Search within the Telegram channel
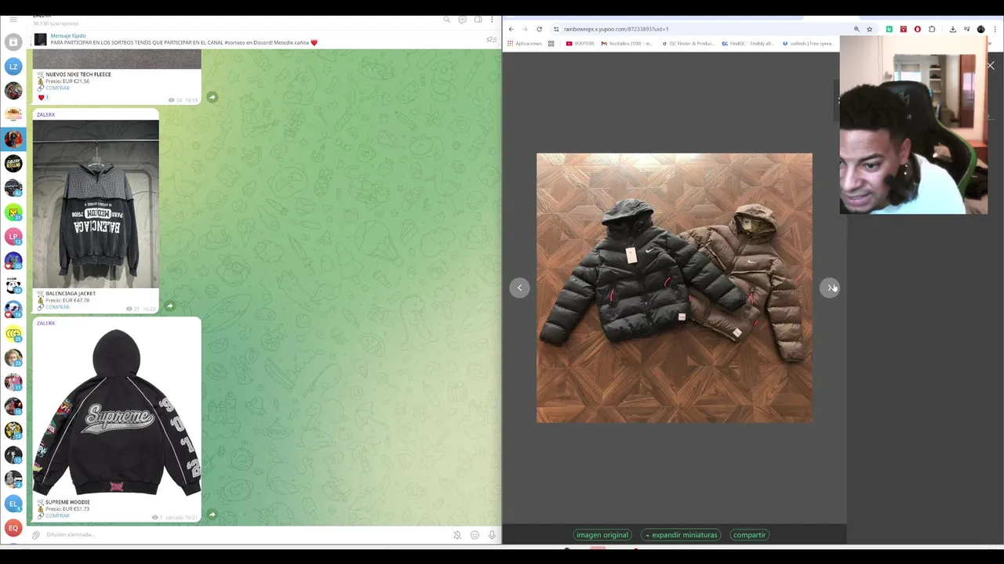The image size is (1004, 564). point(447,20)
